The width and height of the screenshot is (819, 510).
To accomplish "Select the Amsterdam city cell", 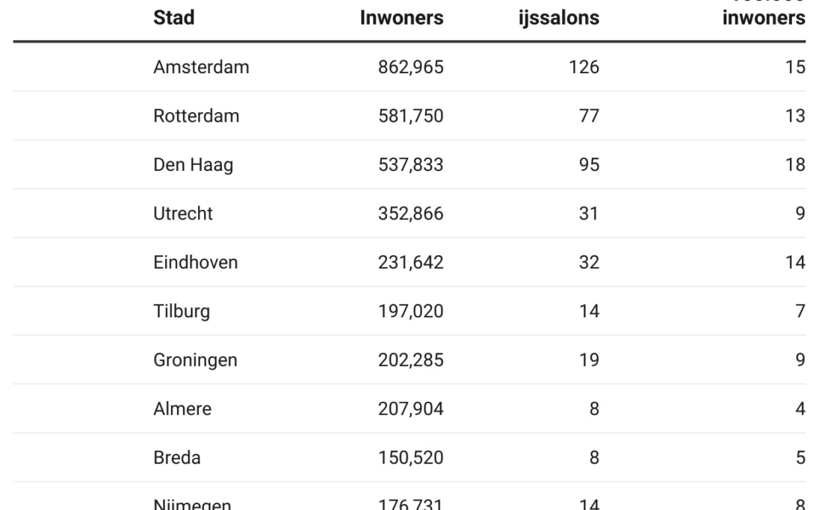I will point(201,67).
